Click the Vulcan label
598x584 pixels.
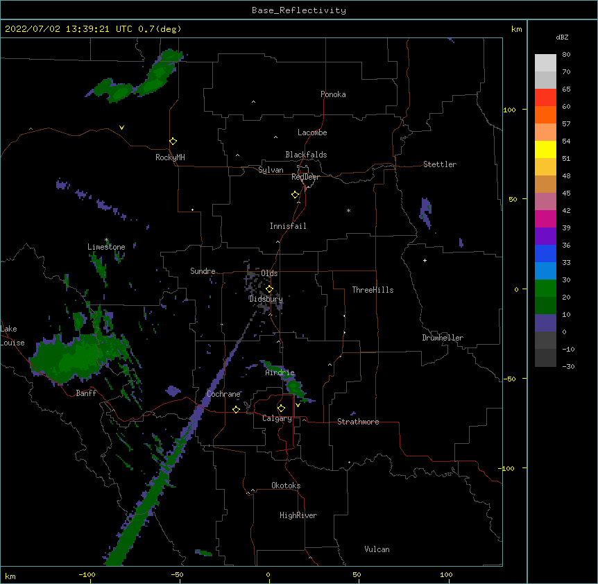(x=377, y=549)
